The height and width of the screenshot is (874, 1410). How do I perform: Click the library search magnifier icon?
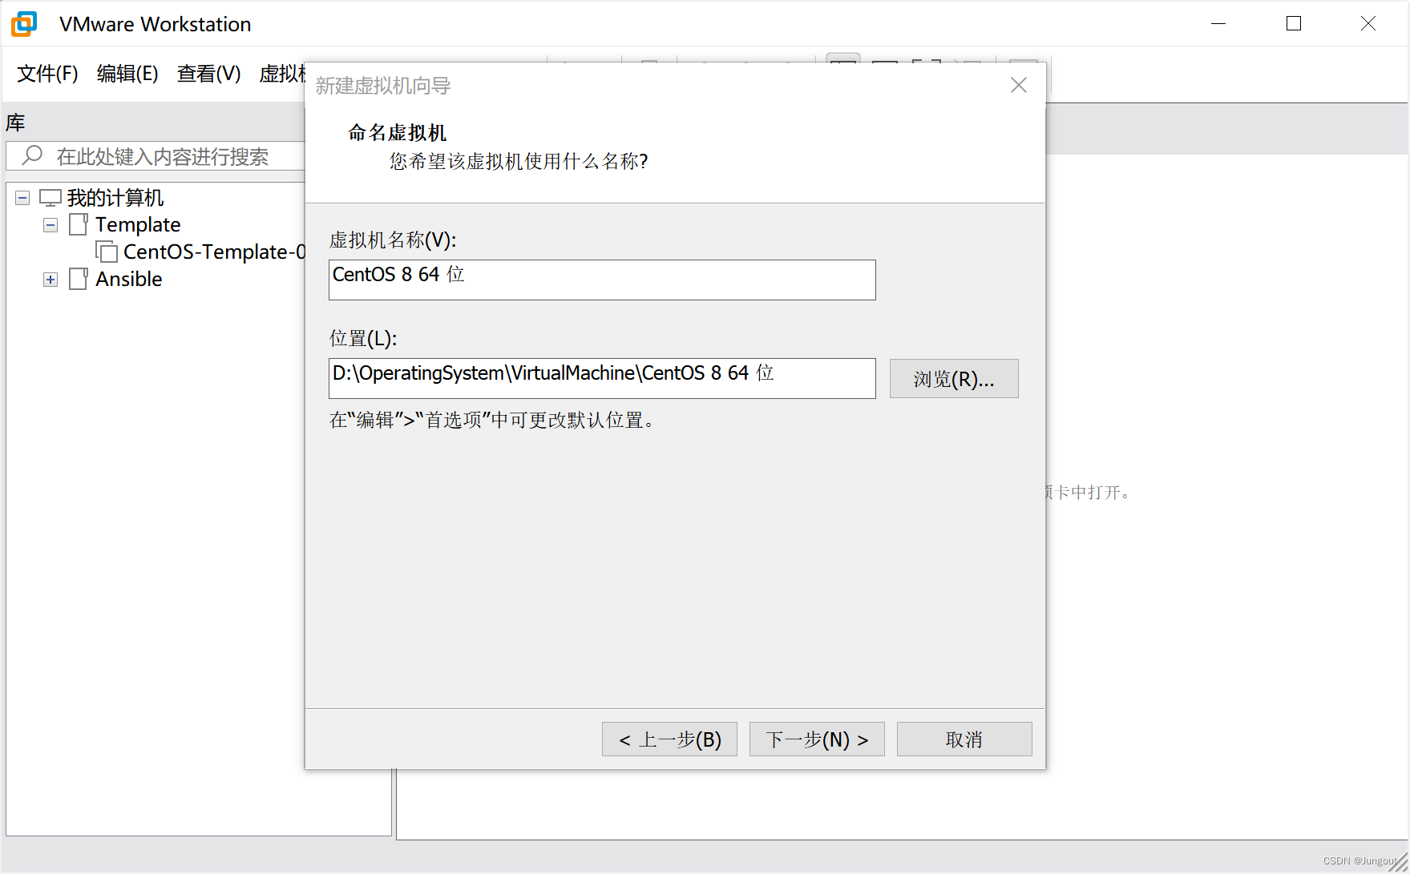32,155
